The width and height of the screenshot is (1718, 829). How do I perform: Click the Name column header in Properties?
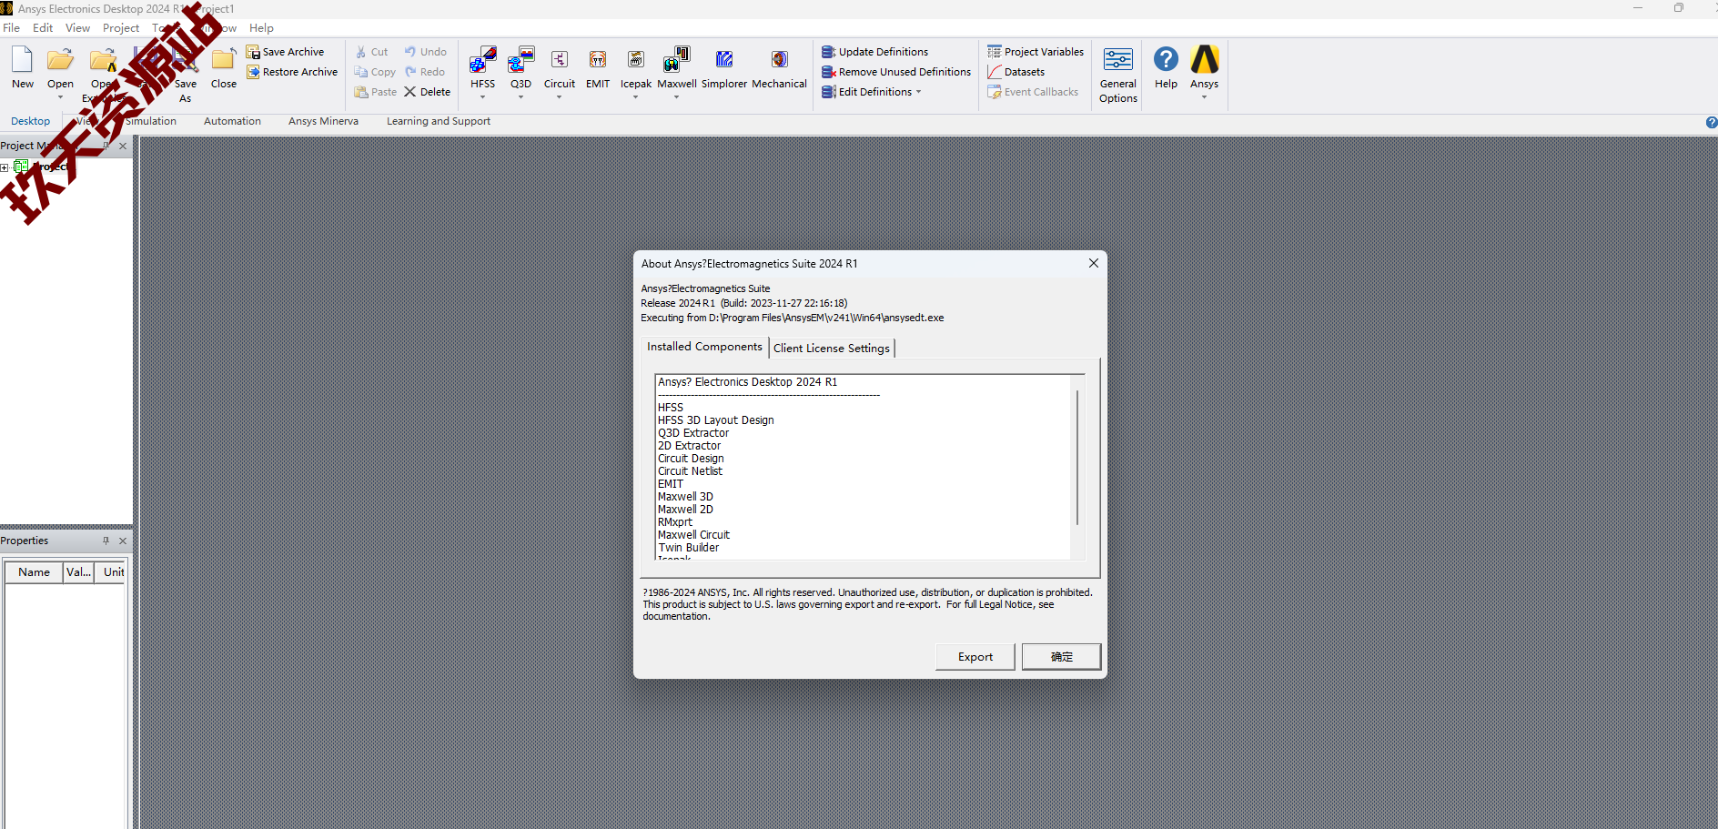pyautogui.click(x=34, y=572)
